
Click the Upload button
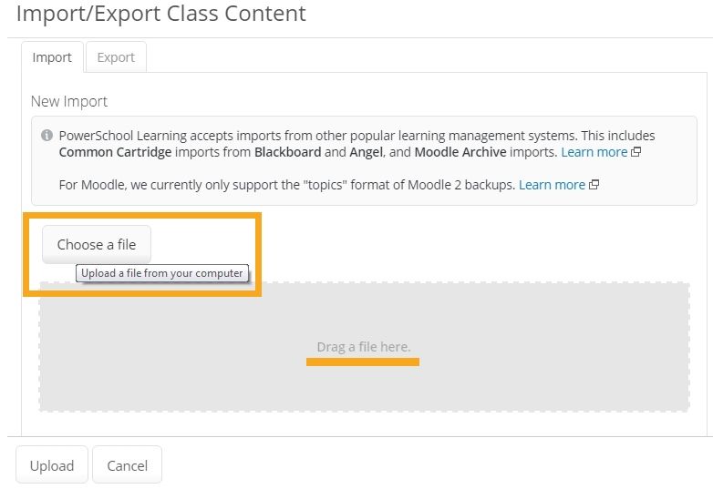(52, 465)
